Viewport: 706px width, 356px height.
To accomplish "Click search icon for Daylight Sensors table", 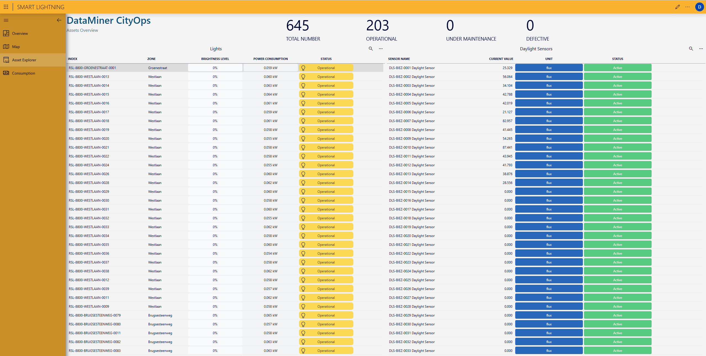I will [691, 49].
